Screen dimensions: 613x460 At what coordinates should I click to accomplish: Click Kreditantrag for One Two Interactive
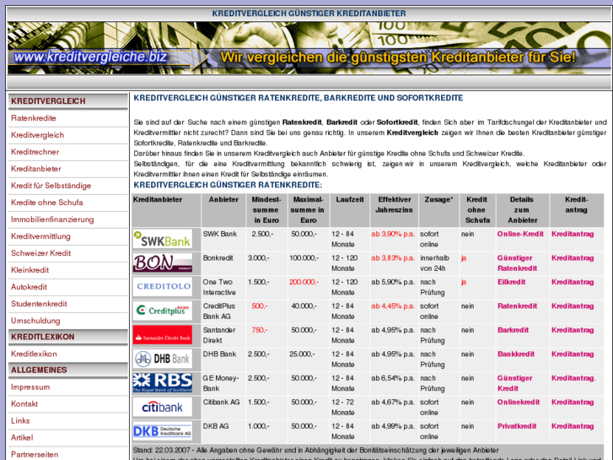[573, 282]
